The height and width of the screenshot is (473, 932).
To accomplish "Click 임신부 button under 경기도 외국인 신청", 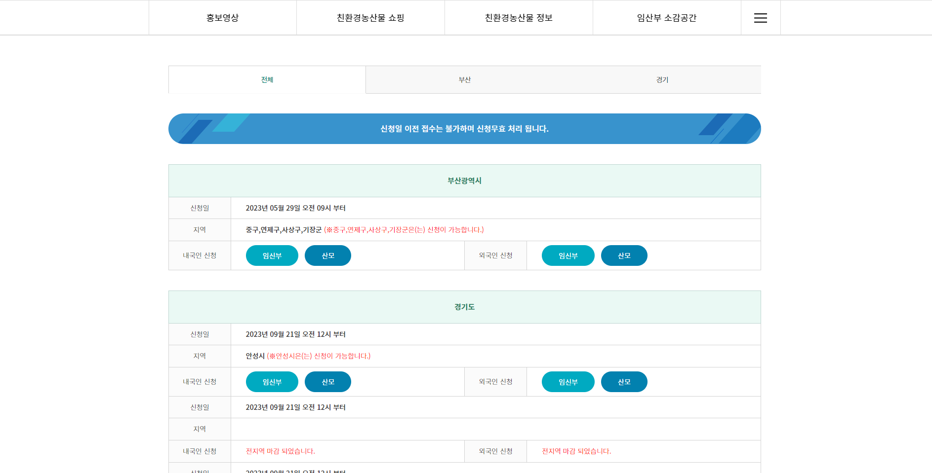I will [x=568, y=382].
